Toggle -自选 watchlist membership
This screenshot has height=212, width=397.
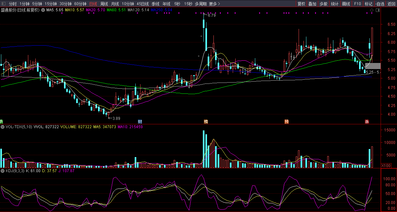click(380, 4)
